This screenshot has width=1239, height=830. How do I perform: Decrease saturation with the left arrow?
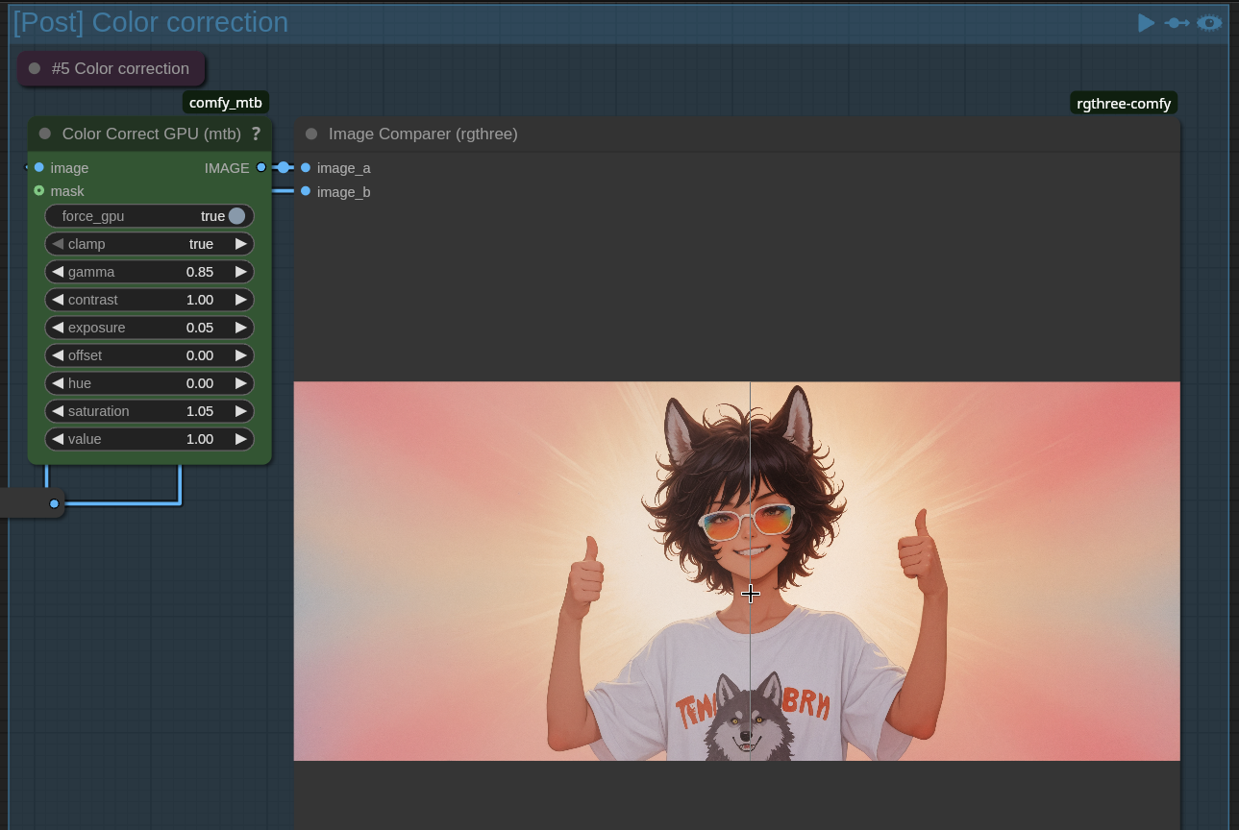pyautogui.click(x=58, y=411)
